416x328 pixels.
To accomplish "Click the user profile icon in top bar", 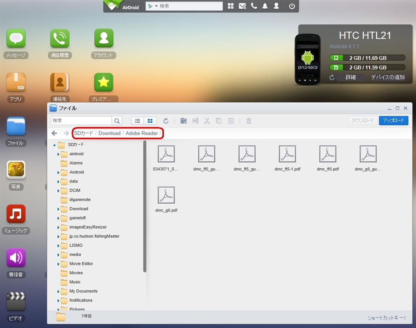I will tap(276, 6).
